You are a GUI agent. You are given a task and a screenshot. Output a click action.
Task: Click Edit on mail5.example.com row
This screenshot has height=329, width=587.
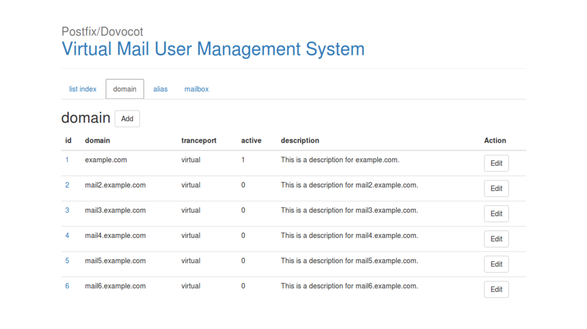click(x=496, y=264)
